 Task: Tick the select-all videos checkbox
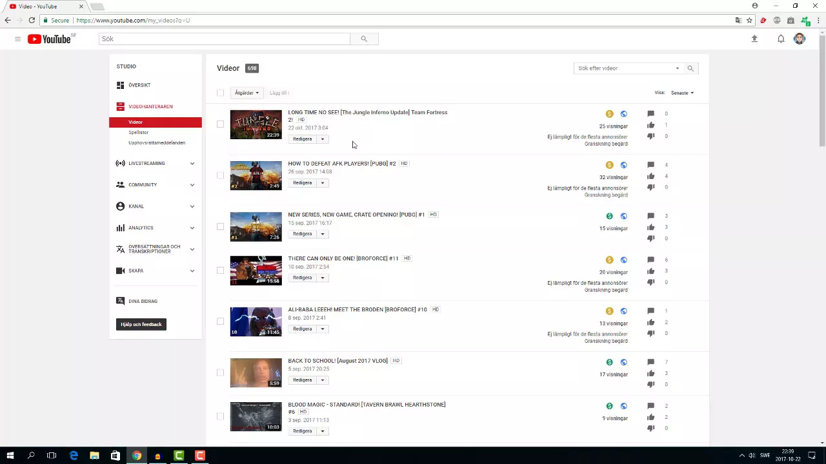coord(220,93)
